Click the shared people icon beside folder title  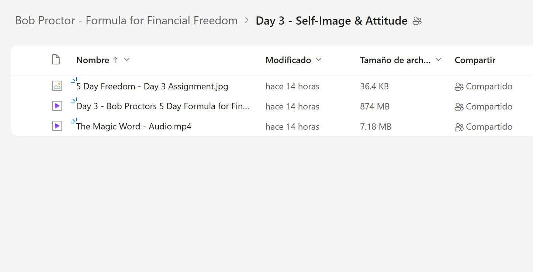[x=417, y=21]
